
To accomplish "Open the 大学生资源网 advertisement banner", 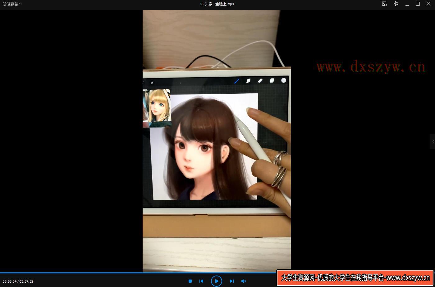I will point(355,278).
